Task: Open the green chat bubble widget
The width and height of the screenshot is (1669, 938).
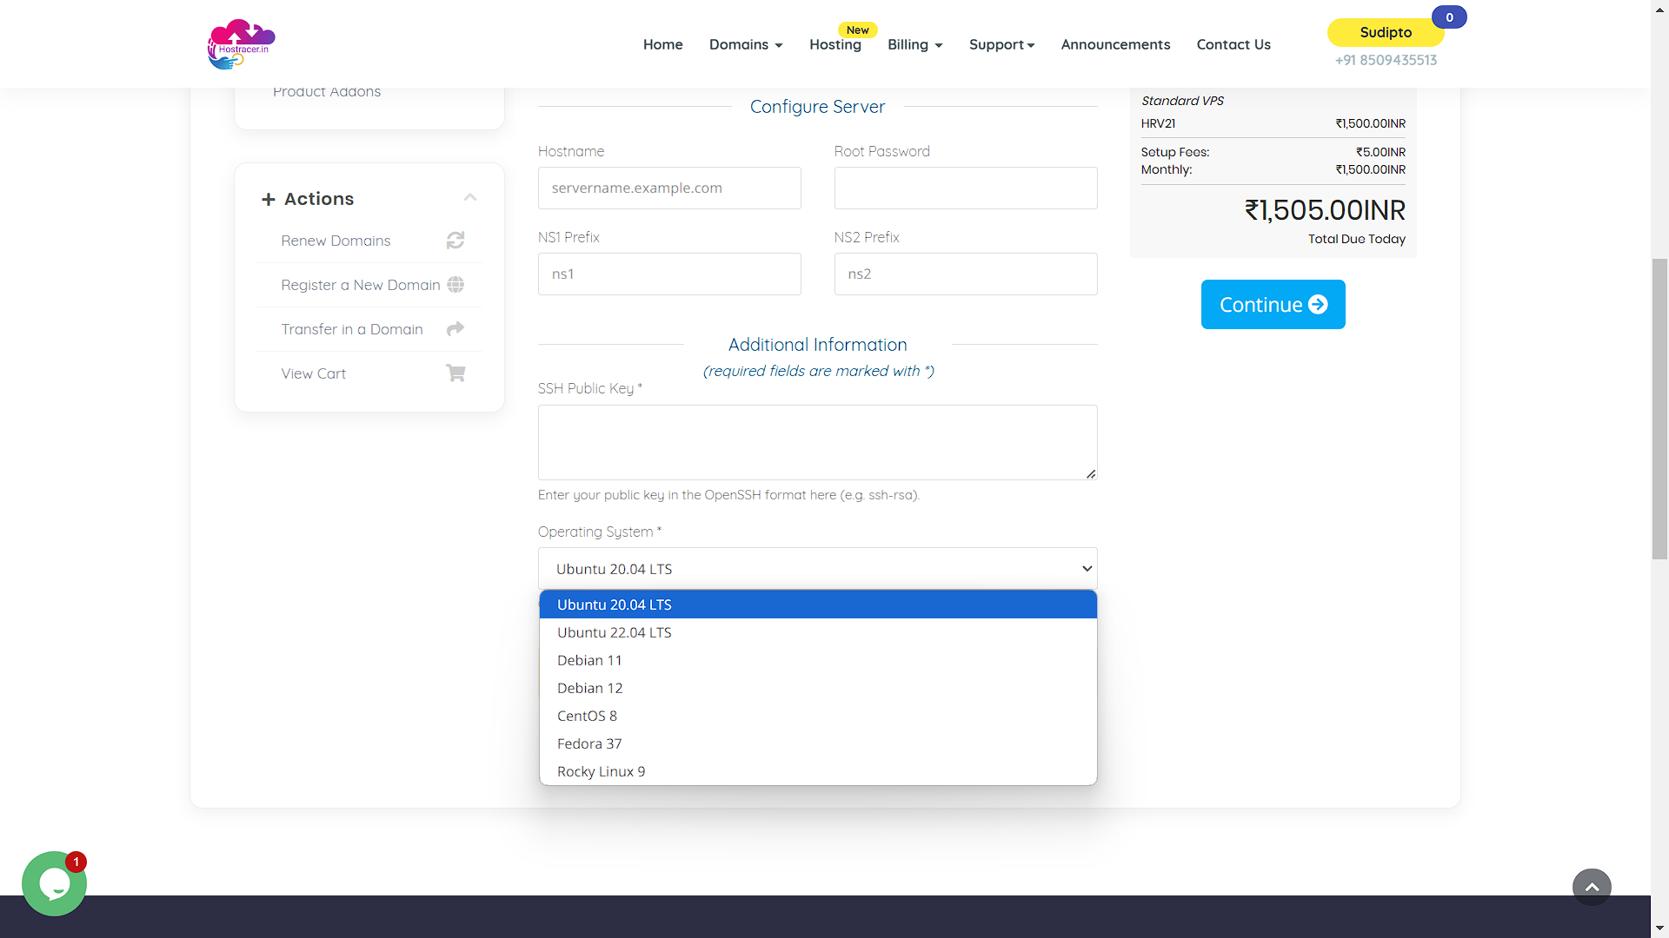Action: coord(54,883)
